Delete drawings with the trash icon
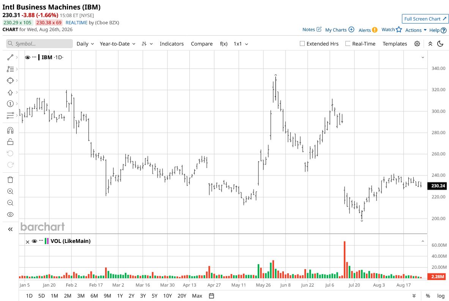 point(10,180)
